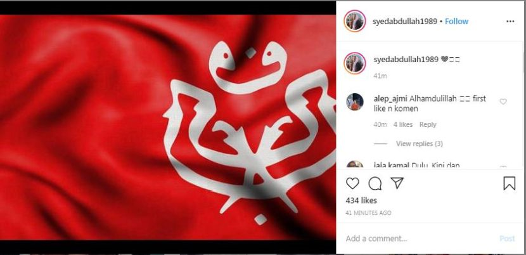Open alep_ajmi username link in comments
The image size is (526, 255).
[390, 99]
